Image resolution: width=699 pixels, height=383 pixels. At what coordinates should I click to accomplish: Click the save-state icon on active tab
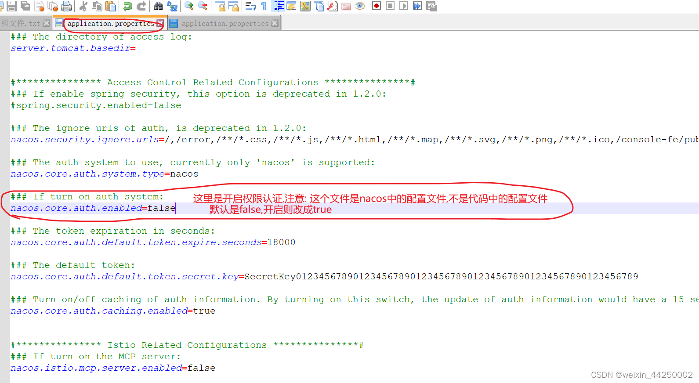pyautogui.click(x=59, y=23)
